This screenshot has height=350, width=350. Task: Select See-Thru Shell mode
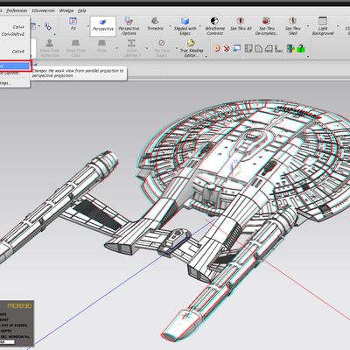click(x=293, y=26)
